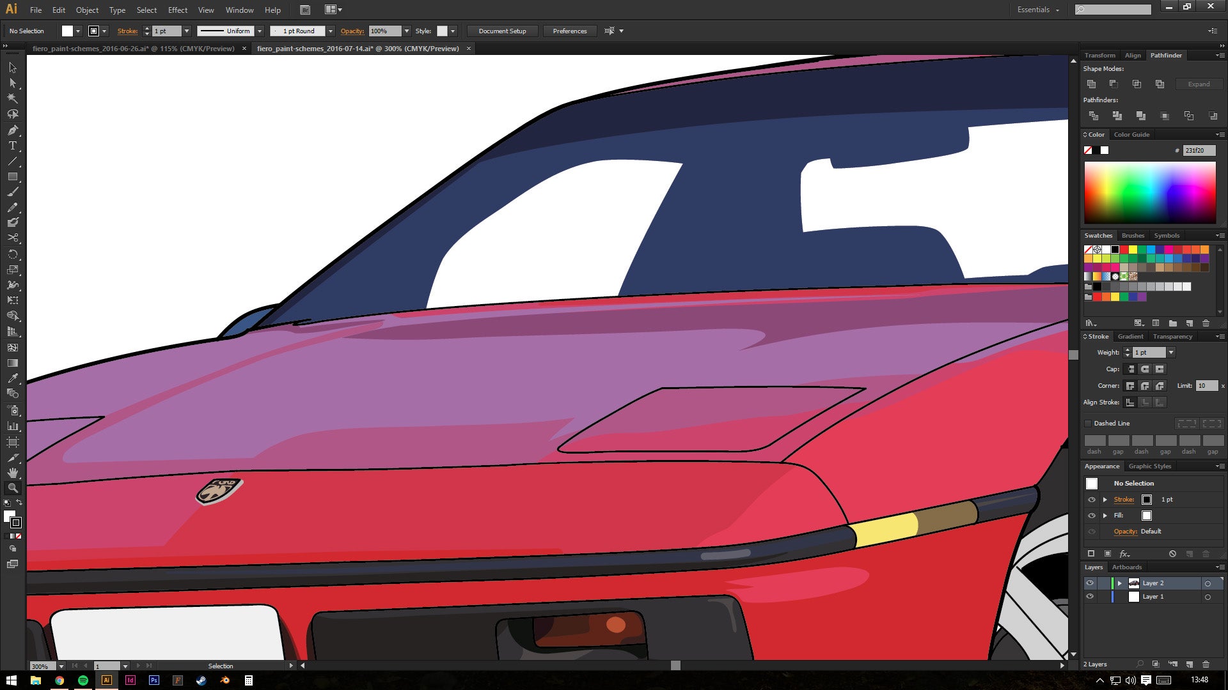Open the Opacity dropdown arrow
The width and height of the screenshot is (1228, 690).
[x=407, y=31]
